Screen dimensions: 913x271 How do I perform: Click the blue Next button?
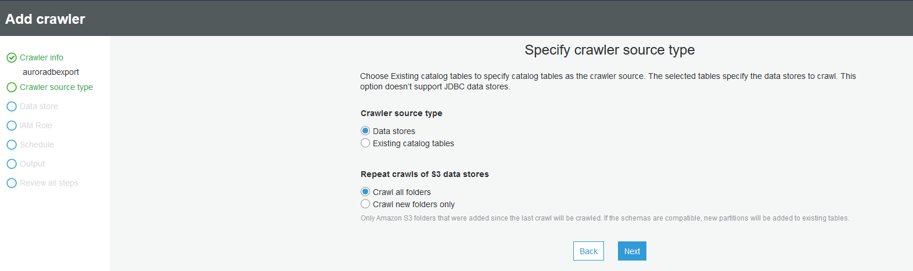(x=632, y=251)
